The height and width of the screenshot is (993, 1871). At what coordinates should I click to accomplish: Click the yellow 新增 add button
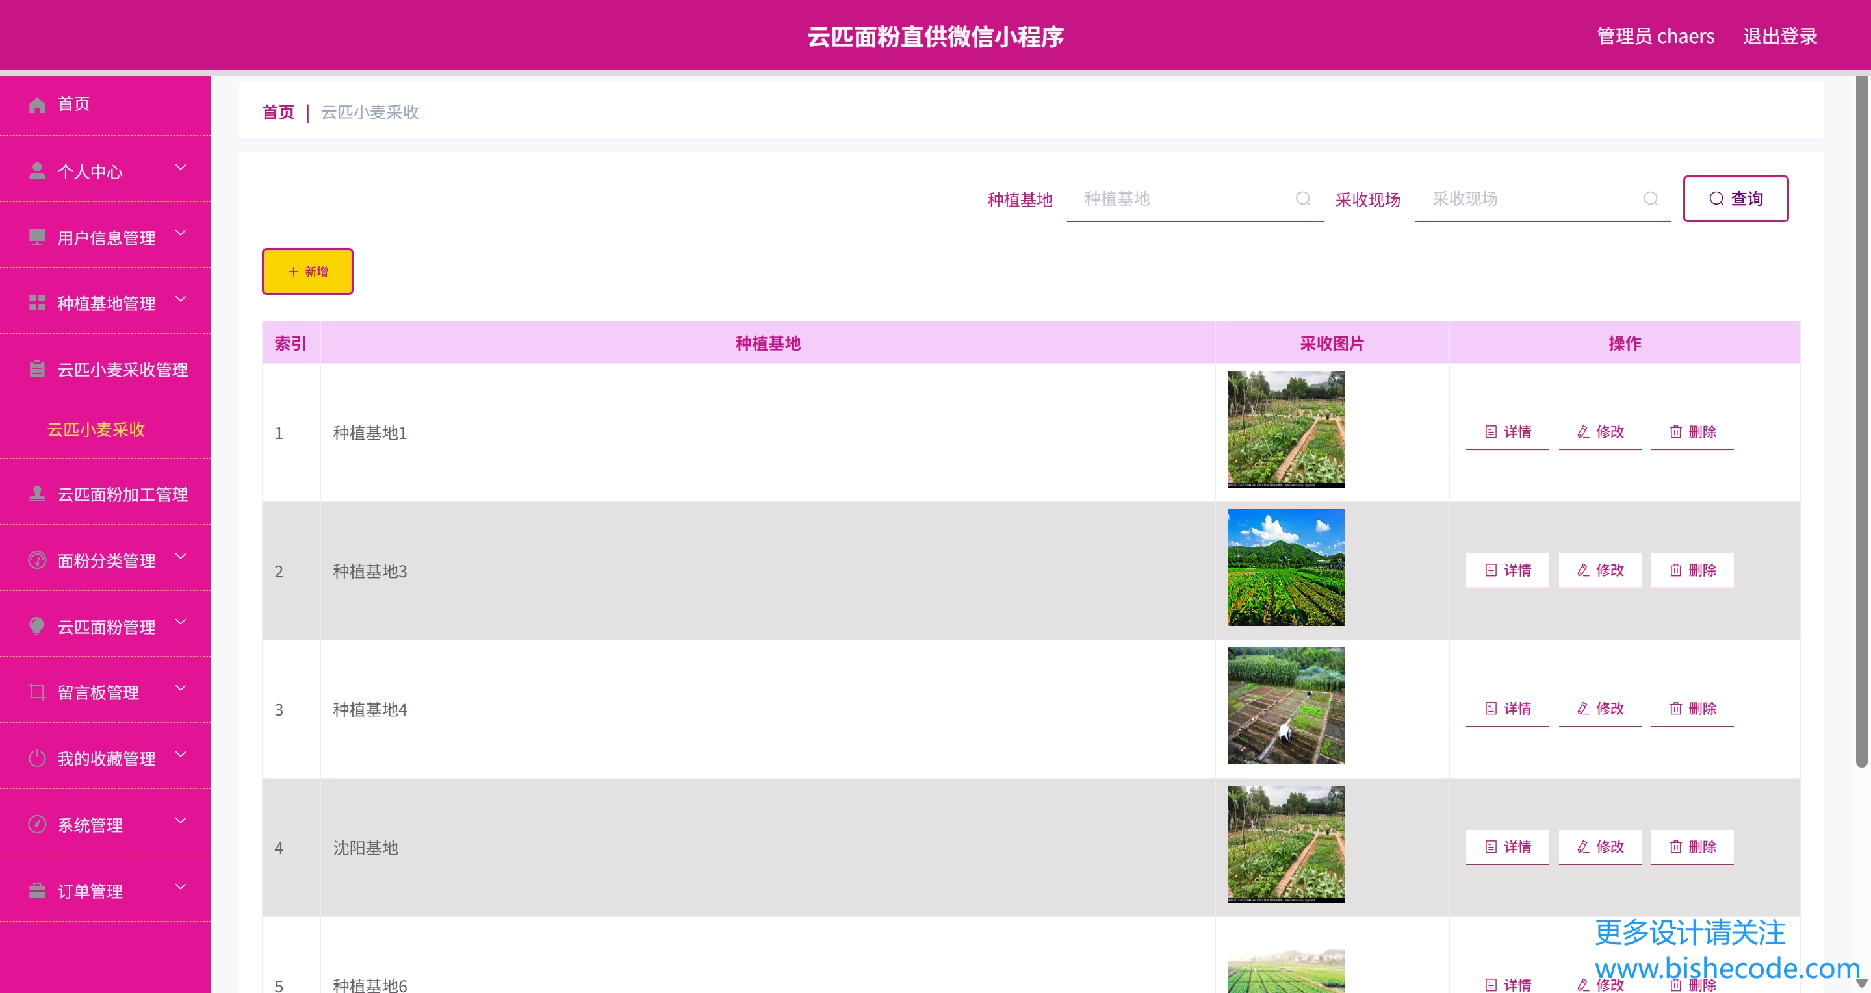point(307,271)
